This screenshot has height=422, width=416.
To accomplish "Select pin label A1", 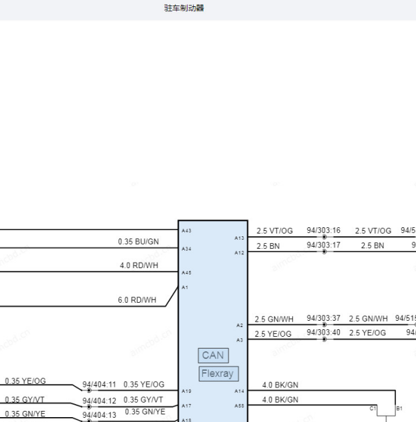I will [185, 288].
